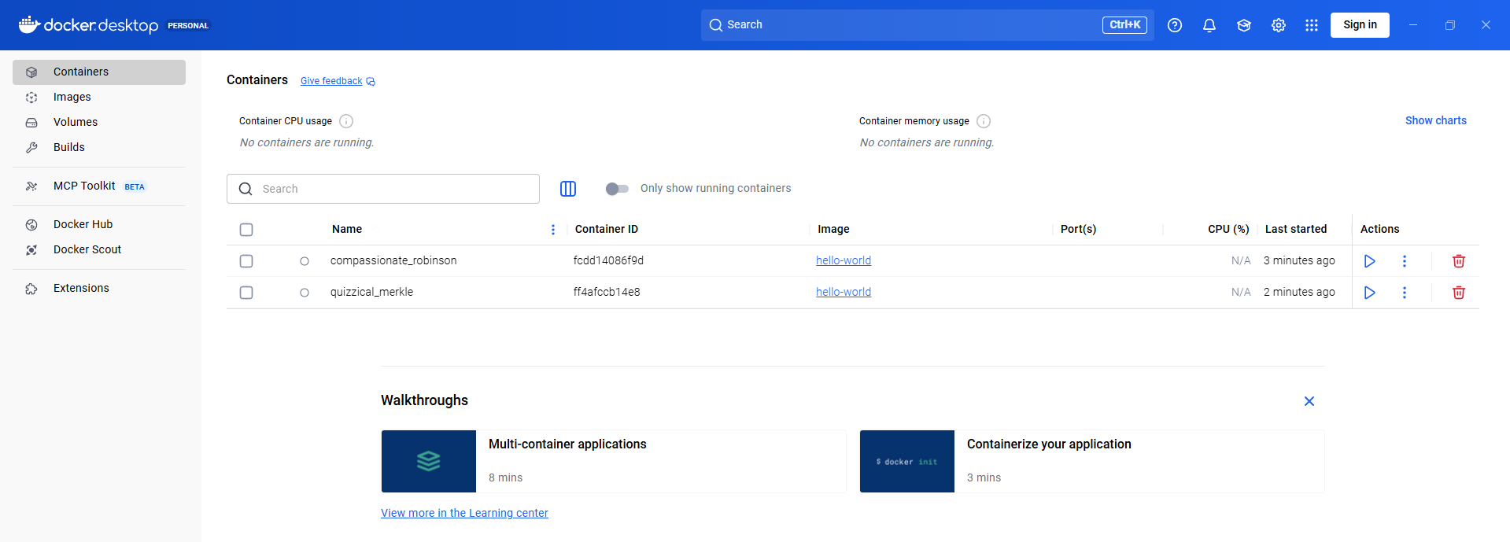This screenshot has height=542, width=1510.
Task: Click the CPU (%) column header
Action: pos(1228,229)
